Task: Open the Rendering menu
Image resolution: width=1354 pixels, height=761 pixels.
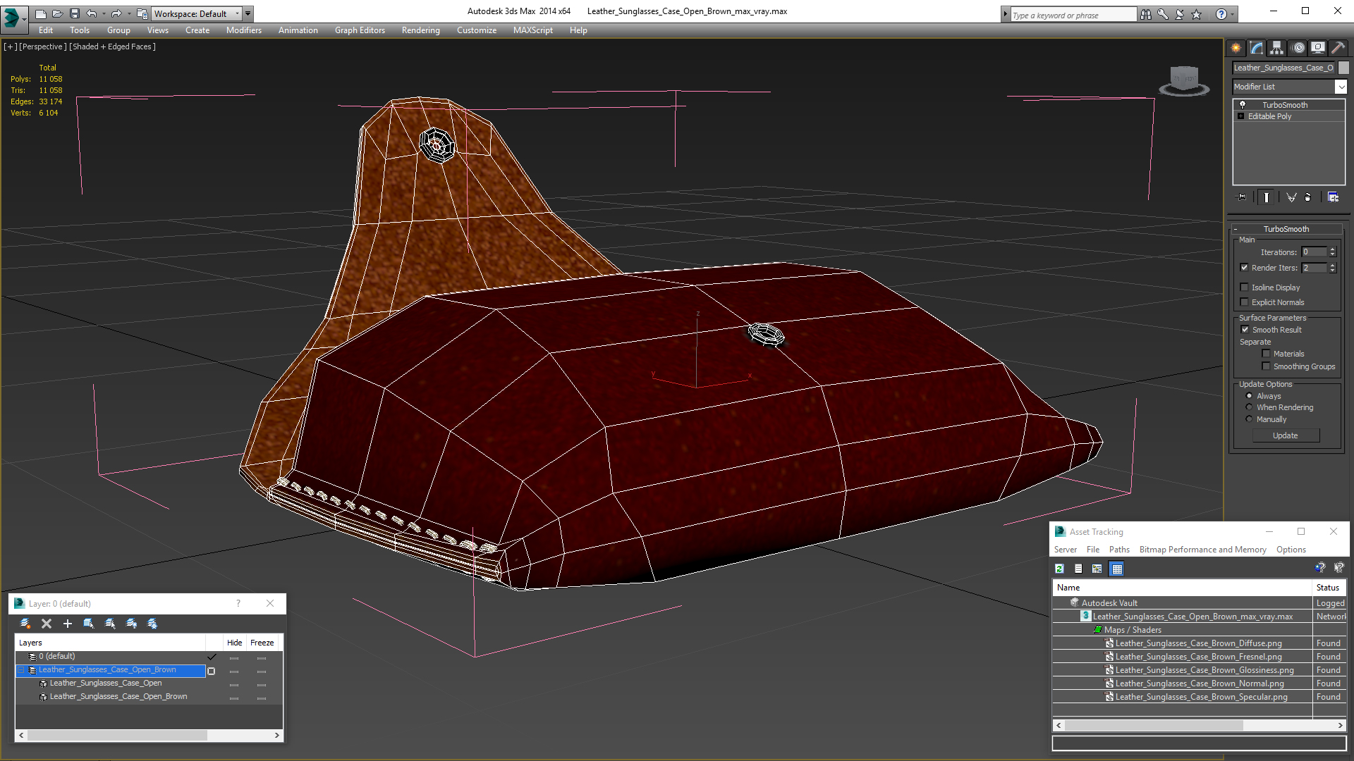Action: pyautogui.click(x=420, y=30)
